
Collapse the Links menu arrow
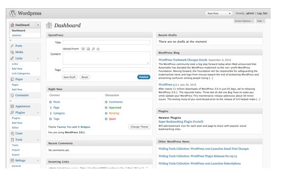coord(38,59)
